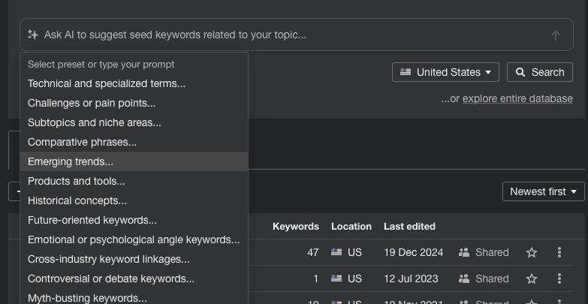Click the send arrow in AI prompt box
This screenshot has width=588, height=304.
[556, 35]
